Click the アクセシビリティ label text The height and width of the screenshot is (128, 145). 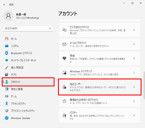pos(18,104)
